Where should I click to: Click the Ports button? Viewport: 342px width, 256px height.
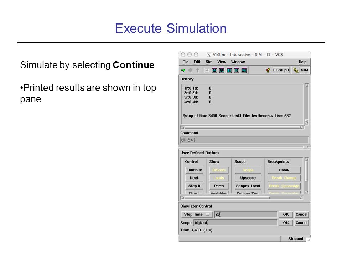coord(219,186)
